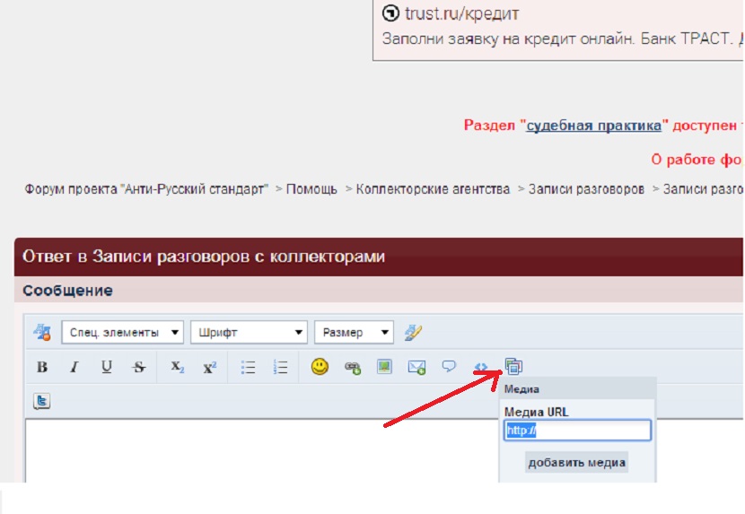
Task: Click the ad text Заполни заявку на кредит онлайн
Action: (508, 39)
